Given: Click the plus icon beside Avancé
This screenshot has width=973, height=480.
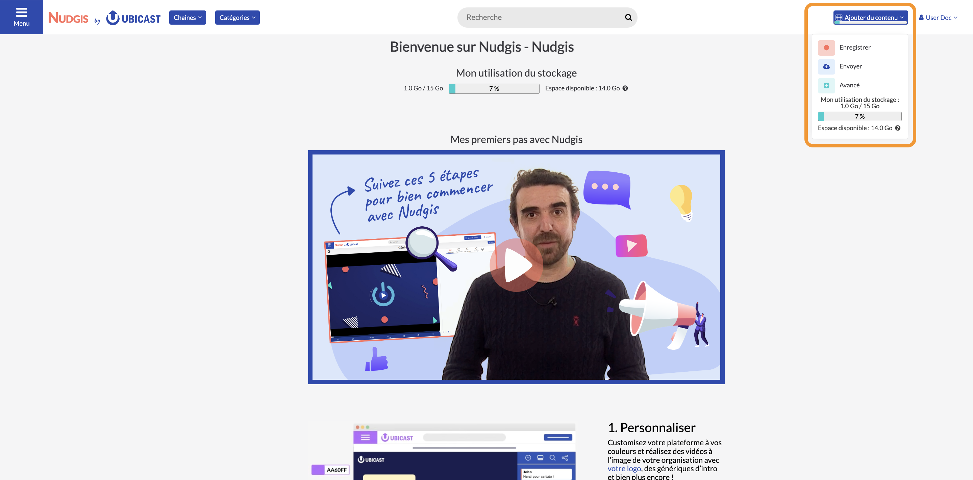Looking at the screenshot, I should [x=826, y=86].
